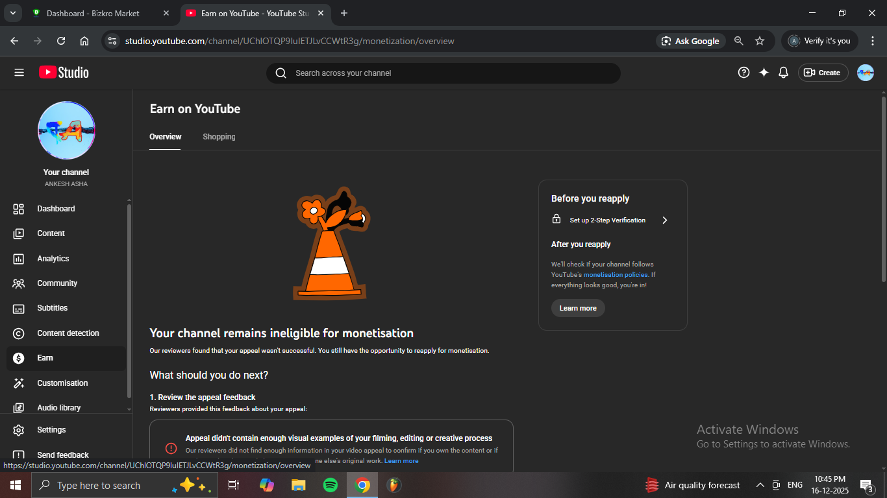Screen dimensions: 887x498
Task: Open the hamburger guide menu icon
Action: coord(19,73)
